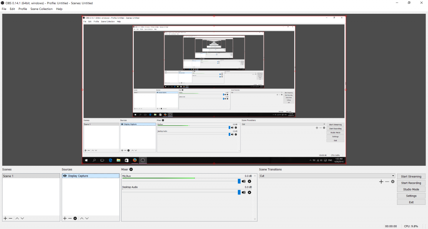Open transition properties gear under the Cut dropdown
Viewport: 428px width, 229px height.
tap(393, 182)
